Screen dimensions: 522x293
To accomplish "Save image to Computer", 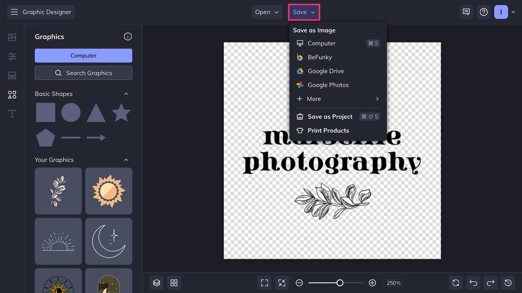I will point(338,43).
